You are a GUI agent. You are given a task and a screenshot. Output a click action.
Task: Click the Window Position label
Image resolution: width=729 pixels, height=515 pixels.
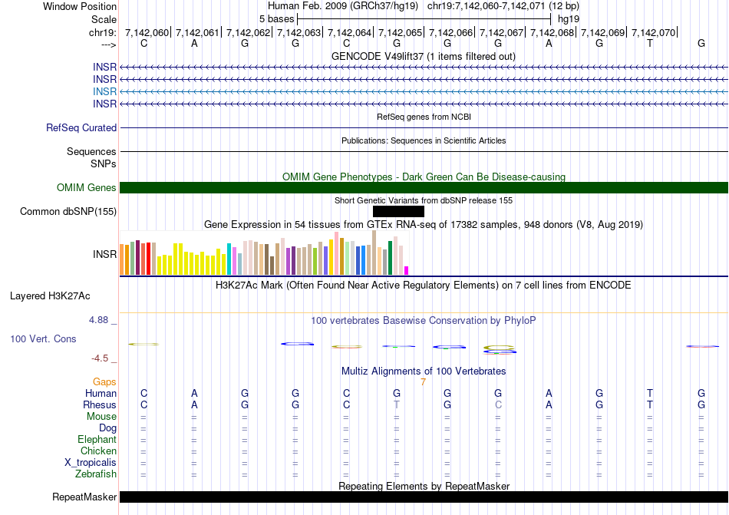click(x=80, y=6)
